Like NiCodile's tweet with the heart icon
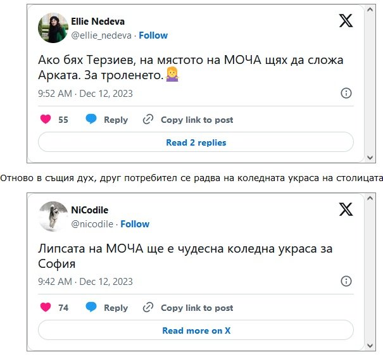The height and width of the screenshot is (359, 383). click(x=46, y=308)
